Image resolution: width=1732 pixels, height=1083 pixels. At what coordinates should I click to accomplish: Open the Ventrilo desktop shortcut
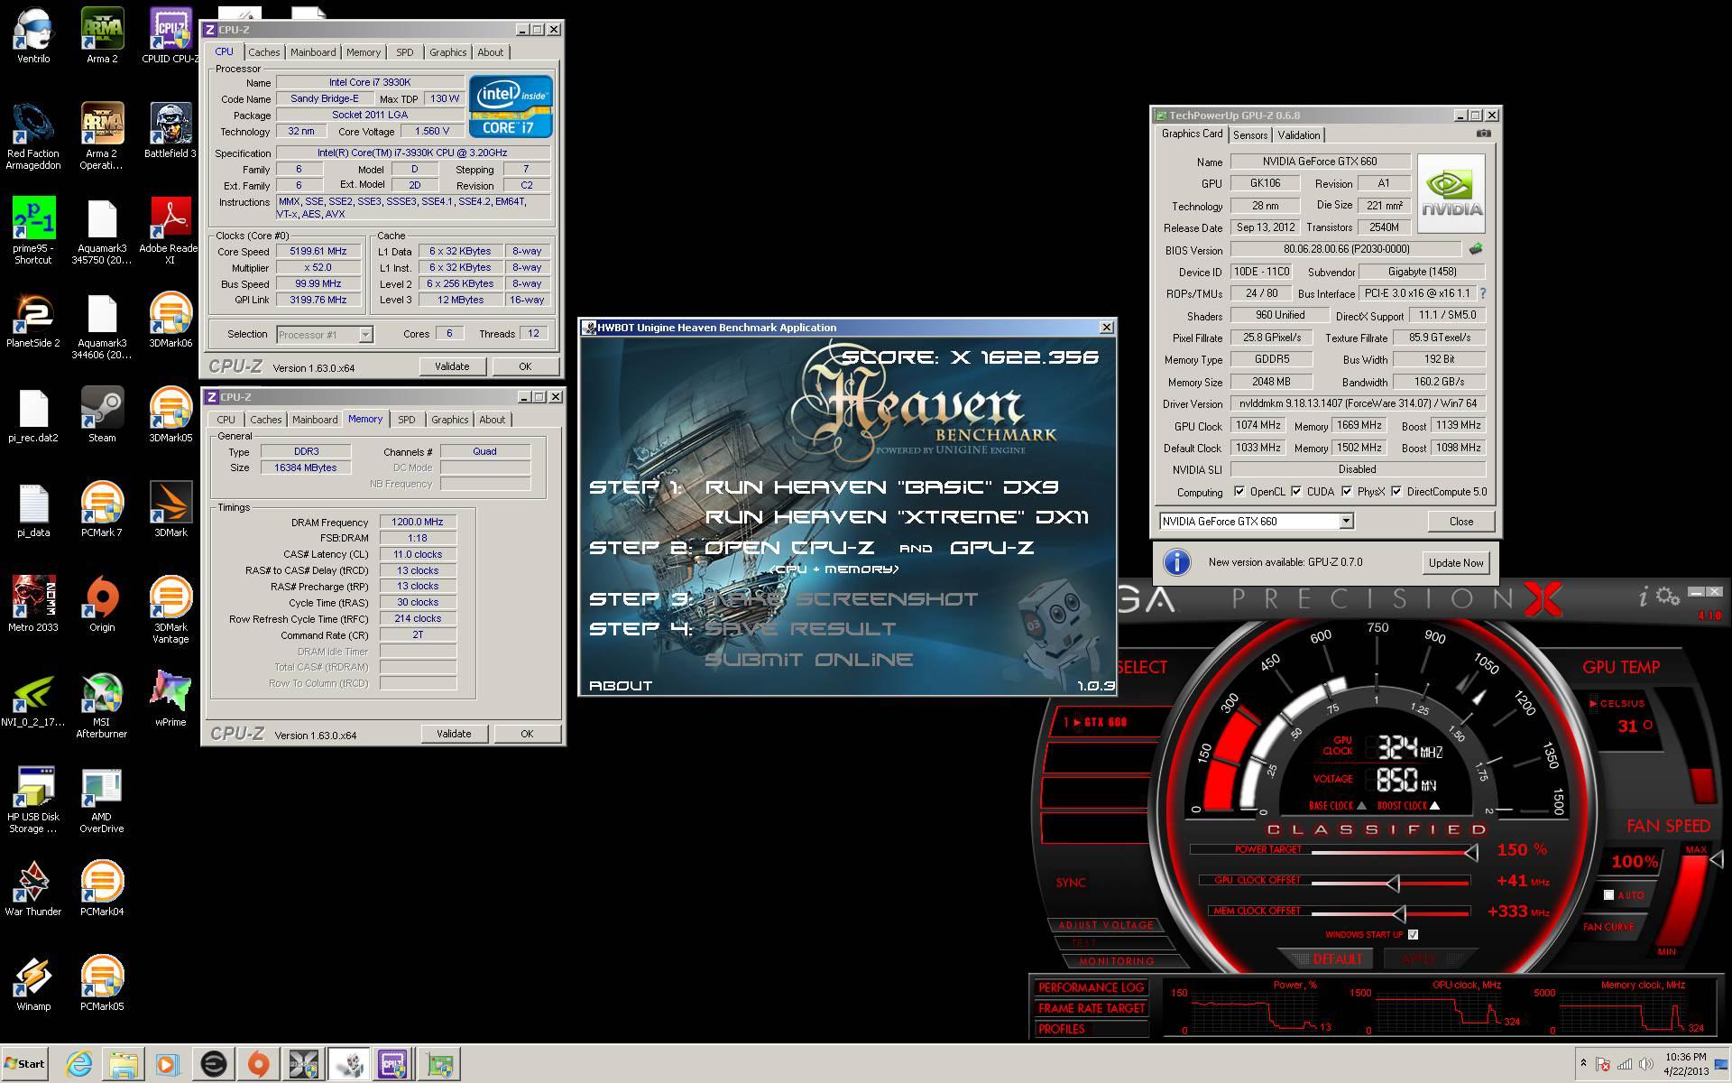click(33, 36)
